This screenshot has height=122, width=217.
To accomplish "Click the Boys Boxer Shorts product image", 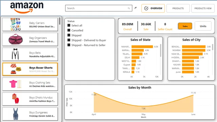I will [16, 69].
